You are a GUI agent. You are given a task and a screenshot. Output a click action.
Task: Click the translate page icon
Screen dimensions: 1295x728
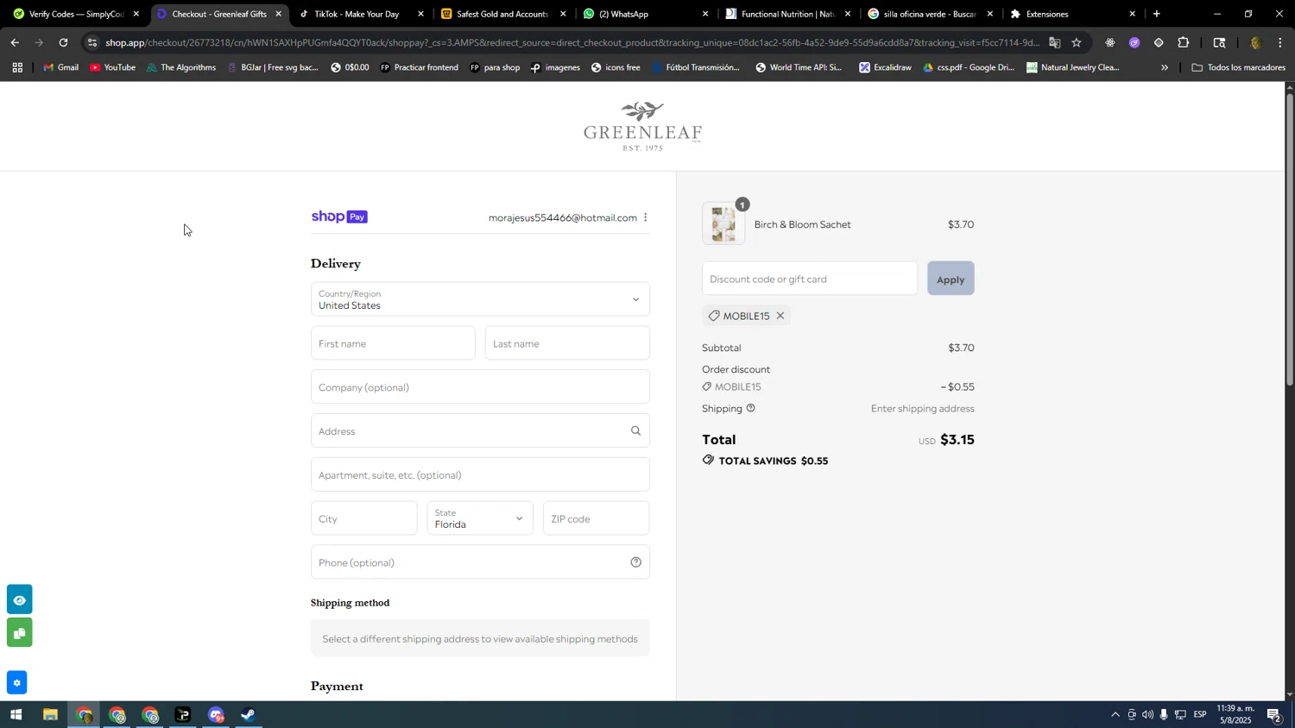pyautogui.click(x=1054, y=42)
